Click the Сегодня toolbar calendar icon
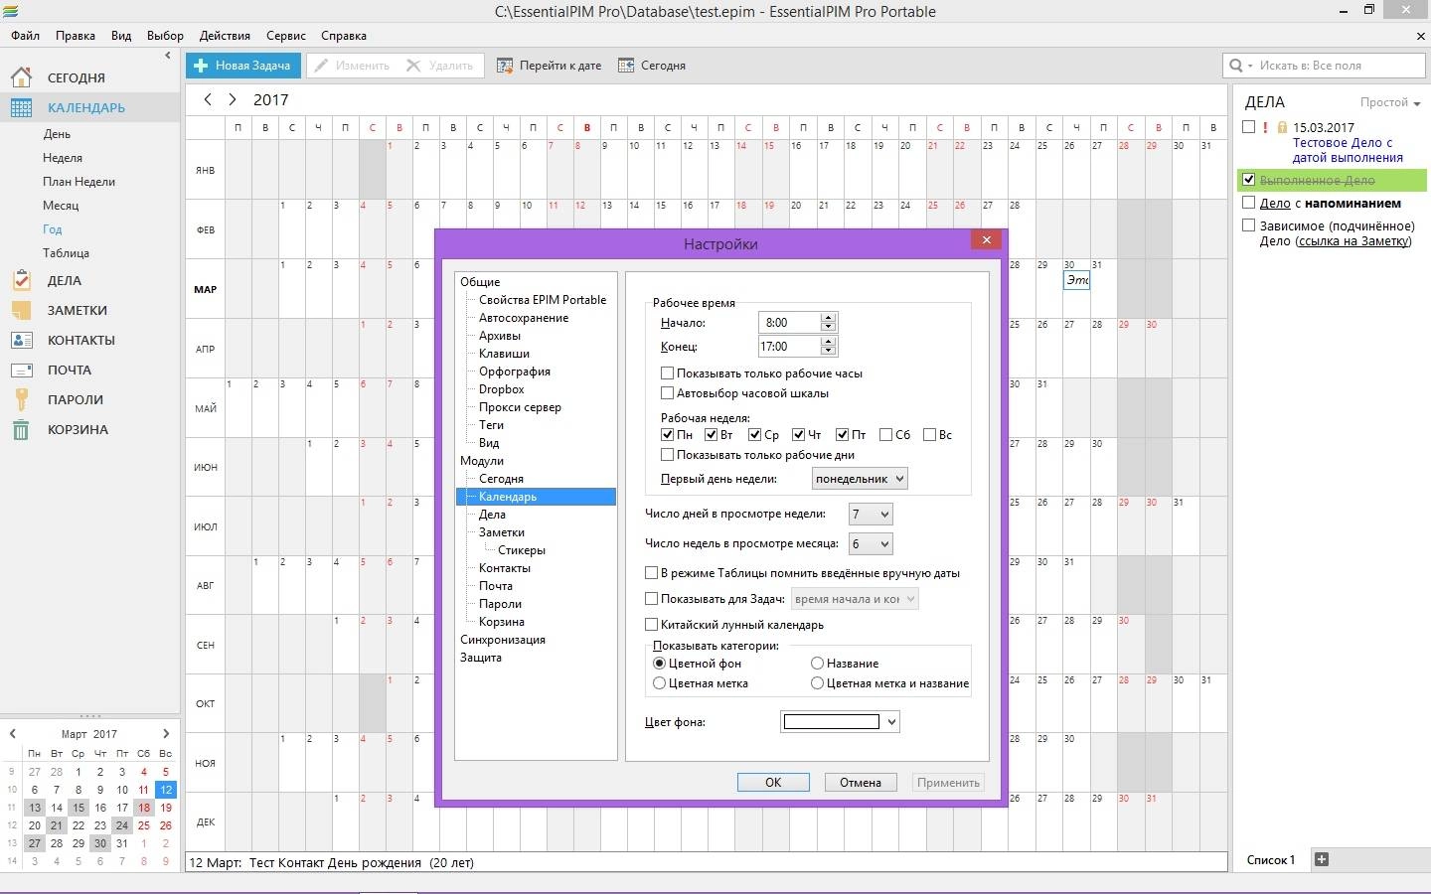The height and width of the screenshot is (894, 1431). (x=626, y=66)
